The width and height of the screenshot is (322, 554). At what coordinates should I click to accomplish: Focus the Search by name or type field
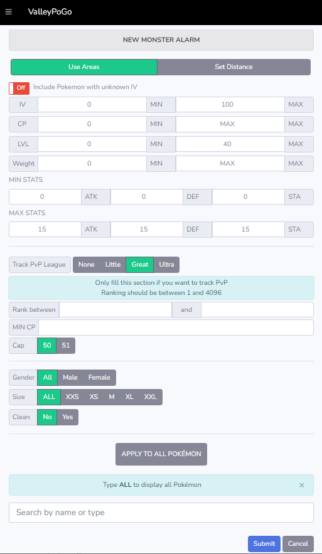coord(161,513)
